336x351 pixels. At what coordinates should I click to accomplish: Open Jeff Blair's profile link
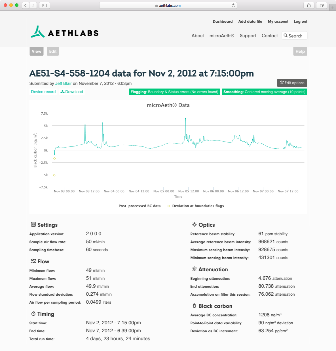[x=63, y=83]
